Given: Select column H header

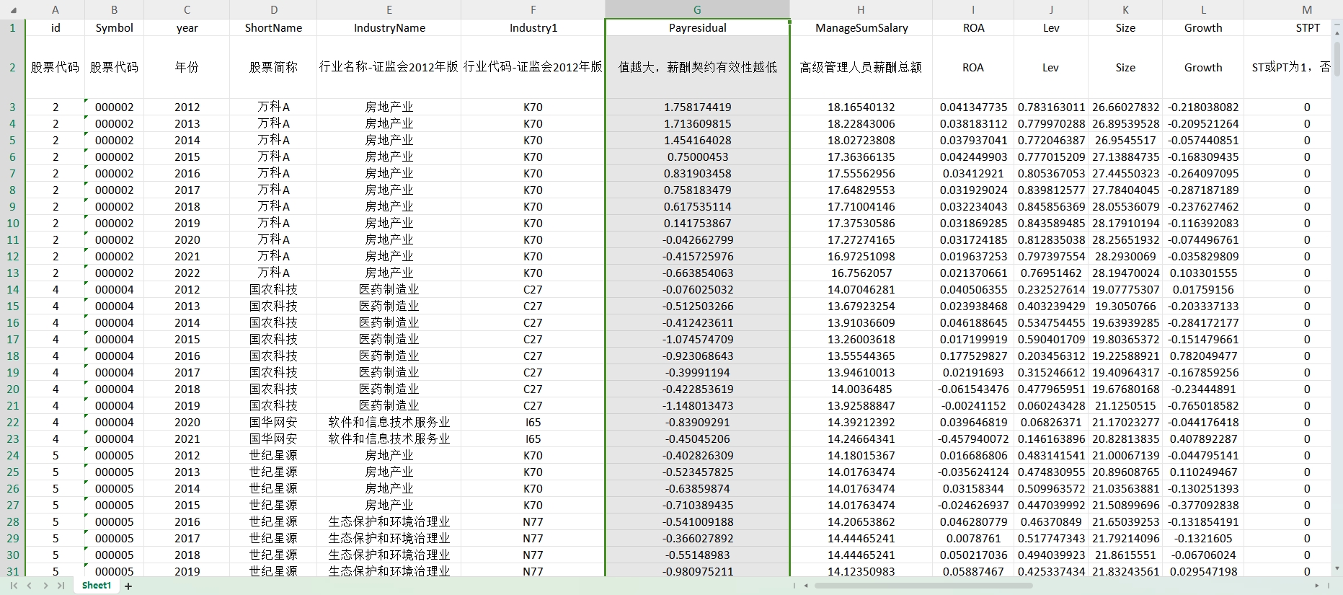Looking at the screenshot, I should pos(861,10).
